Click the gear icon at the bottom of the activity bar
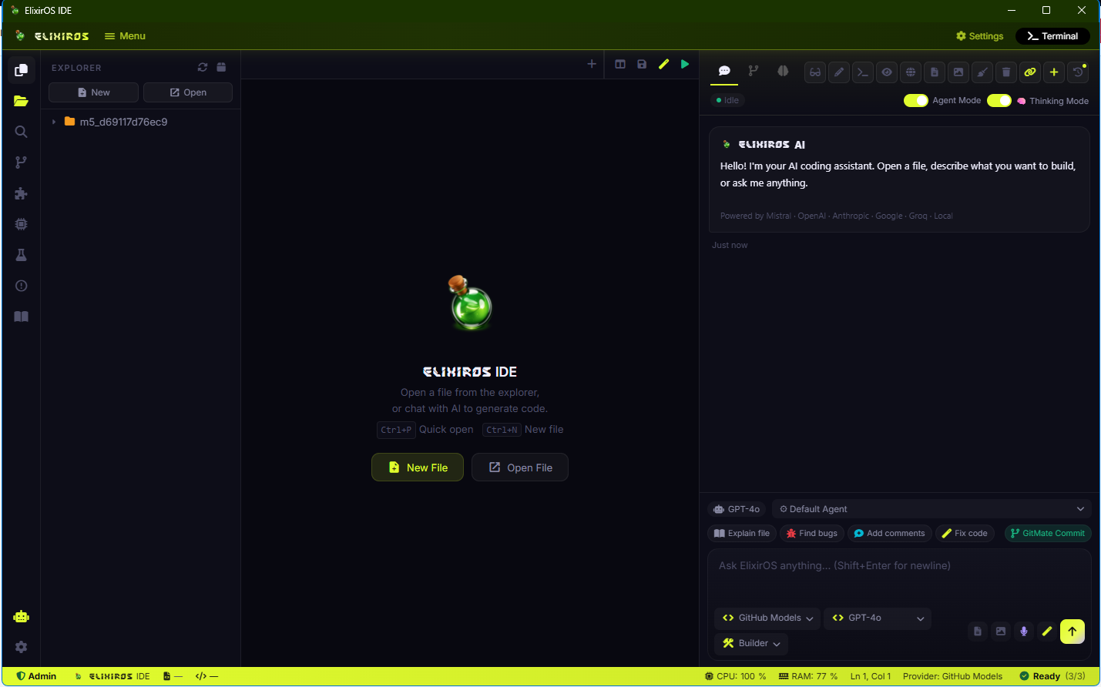1101x687 pixels. tap(21, 647)
